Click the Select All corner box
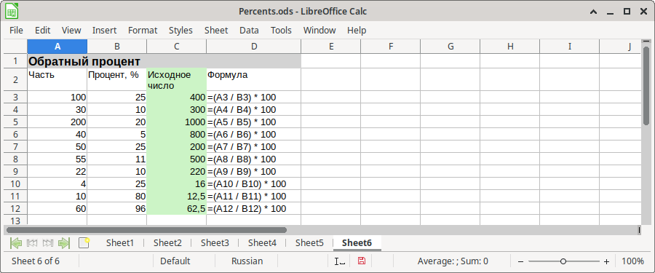Viewport: 655px width, 273px height. (x=15, y=47)
